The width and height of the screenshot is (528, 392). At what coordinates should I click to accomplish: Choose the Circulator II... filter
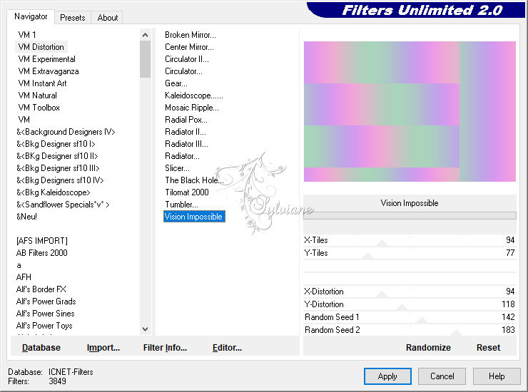[x=187, y=59]
